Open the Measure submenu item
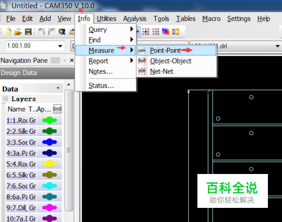The image size is (282, 222). pos(105,50)
